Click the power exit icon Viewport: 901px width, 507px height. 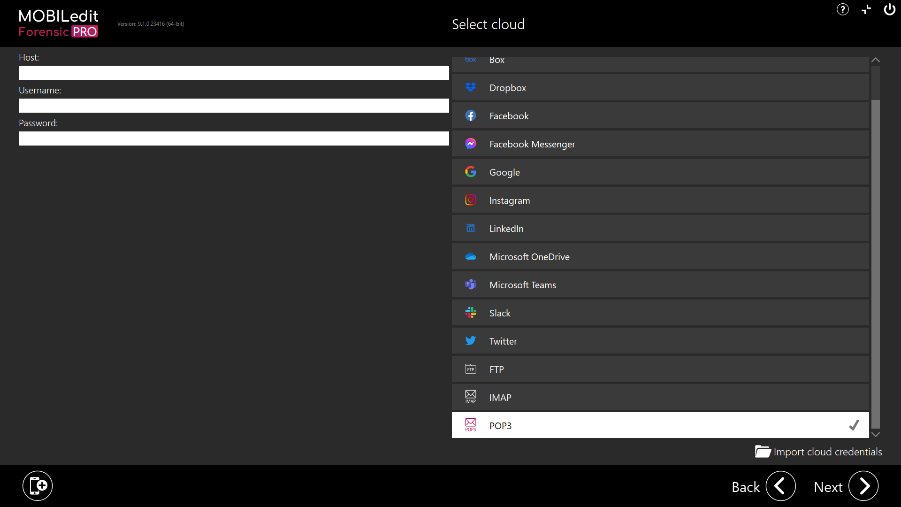click(889, 9)
